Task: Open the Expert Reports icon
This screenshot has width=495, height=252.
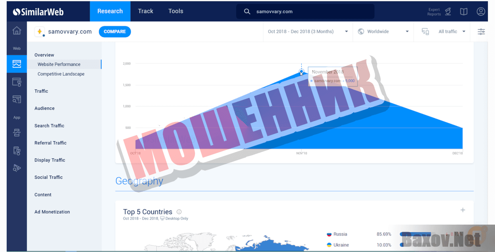Action: (448, 11)
